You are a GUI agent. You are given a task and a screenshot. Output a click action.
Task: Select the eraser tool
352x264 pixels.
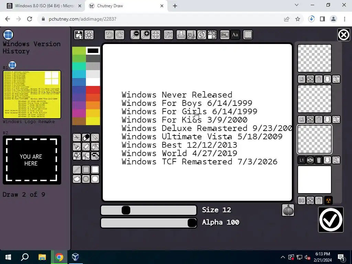[86, 137]
